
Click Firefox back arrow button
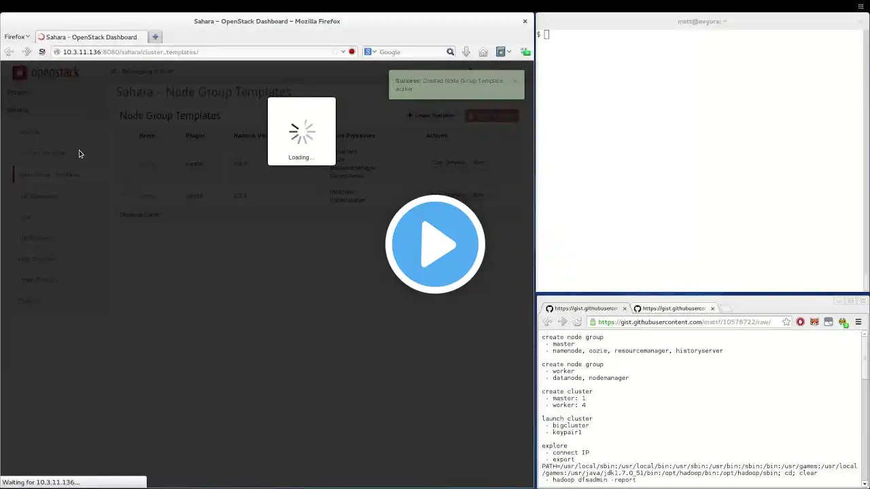click(x=9, y=52)
